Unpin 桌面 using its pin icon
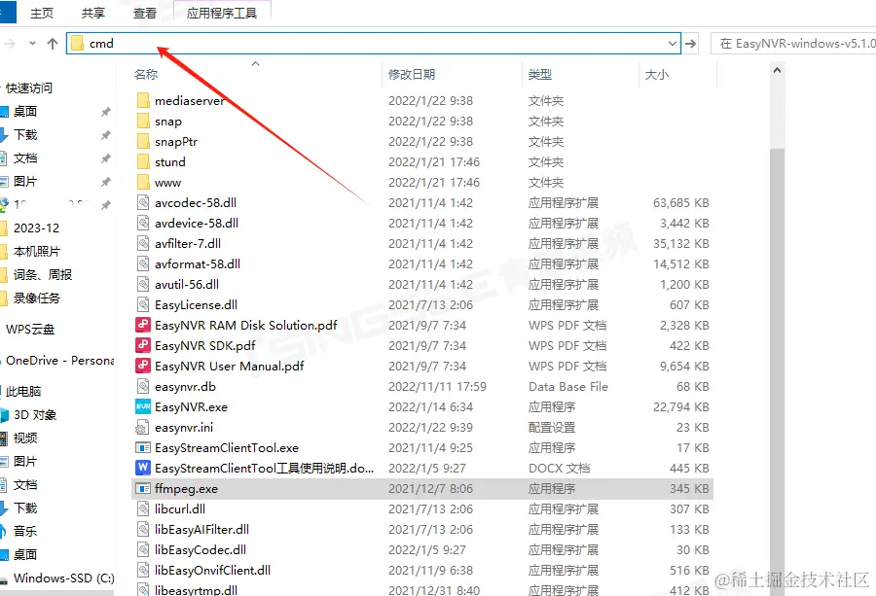The height and width of the screenshot is (596, 876). click(105, 112)
